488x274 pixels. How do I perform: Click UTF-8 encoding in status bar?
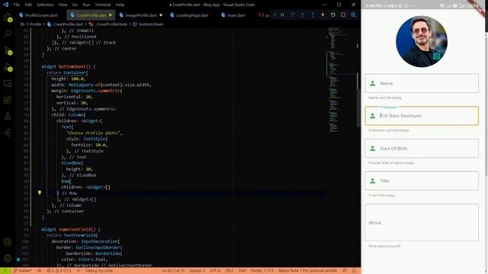[x=215, y=271]
